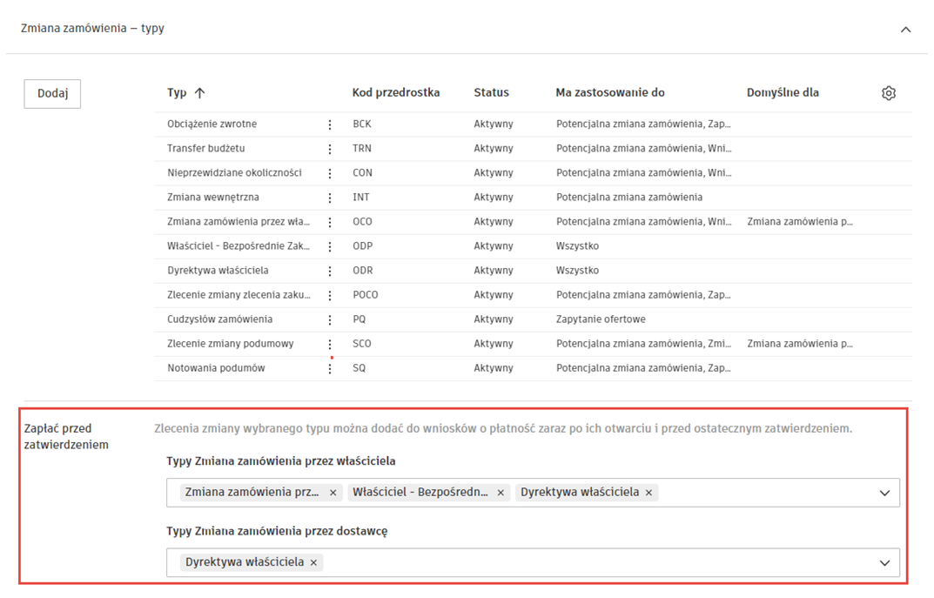Click the Domyślne dla column header

(783, 92)
